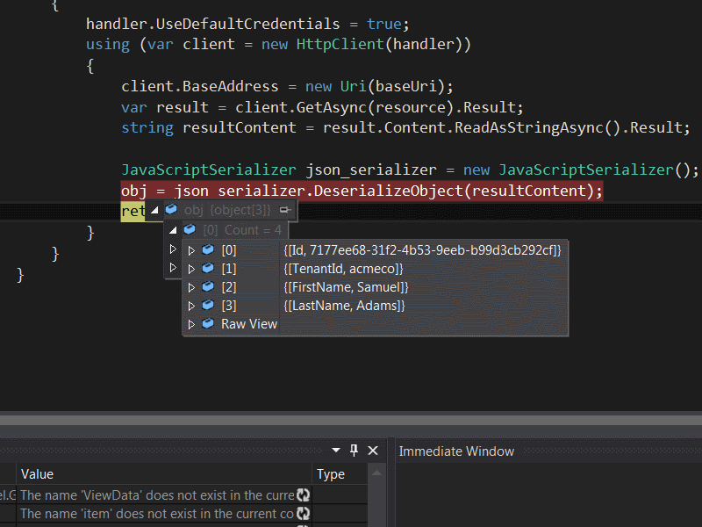Close the debug variables panel
Viewport: 702px width, 527px height.
[372, 450]
